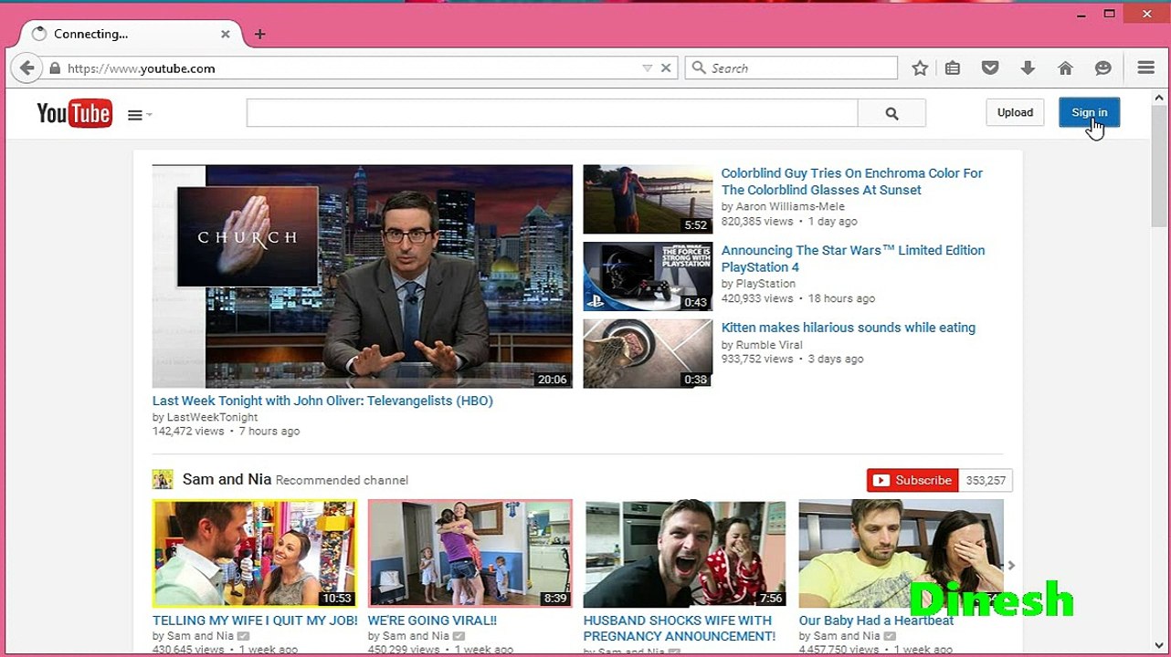This screenshot has width=1171, height=657.
Task: Expand the YouTube guide menu
Action: [140, 115]
